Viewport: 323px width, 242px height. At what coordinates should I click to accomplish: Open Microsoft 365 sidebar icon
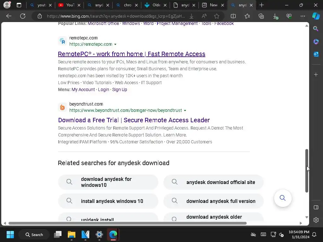(316, 42)
